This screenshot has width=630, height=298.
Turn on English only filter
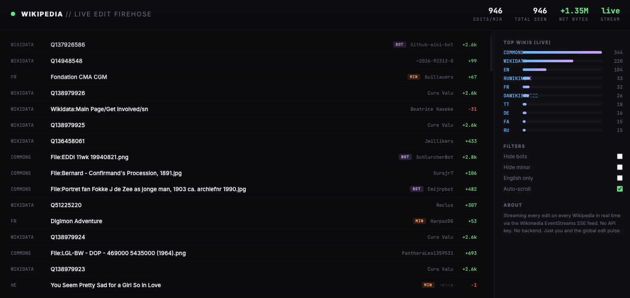tap(620, 178)
